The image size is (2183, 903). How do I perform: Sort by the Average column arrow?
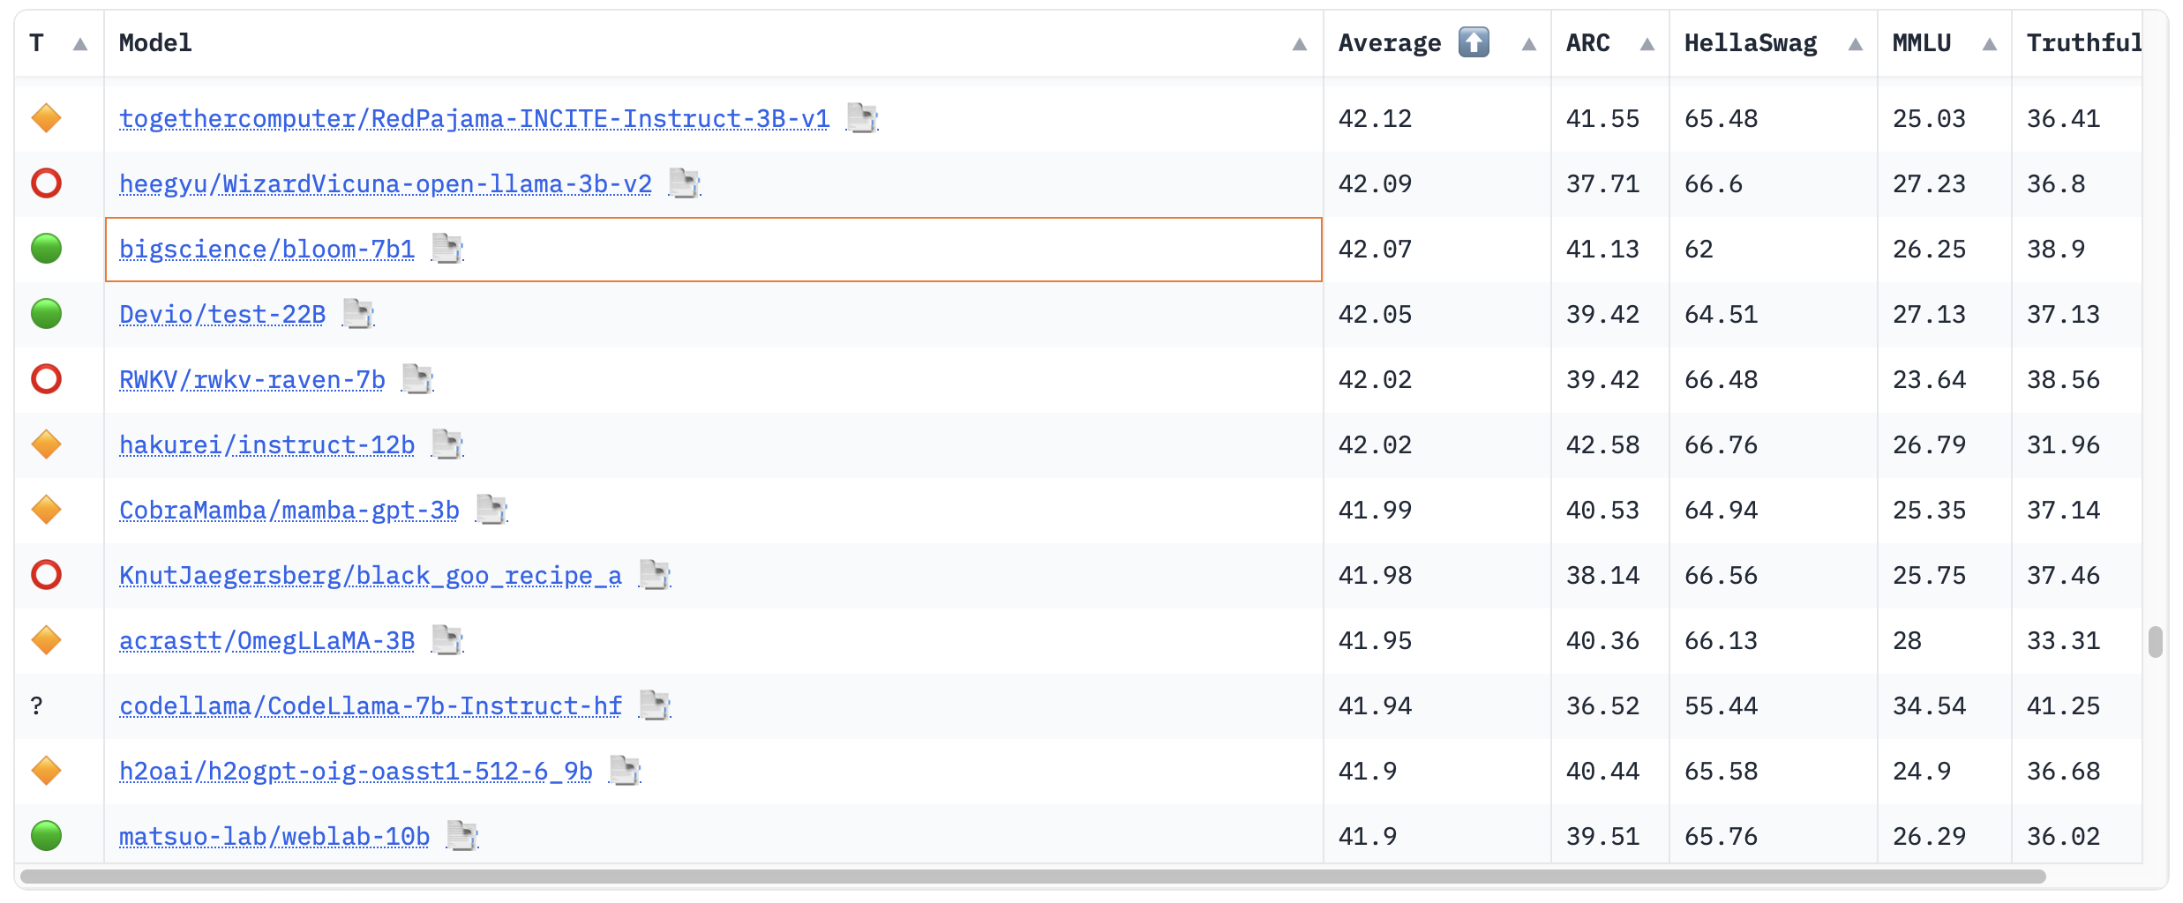tap(1529, 44)
